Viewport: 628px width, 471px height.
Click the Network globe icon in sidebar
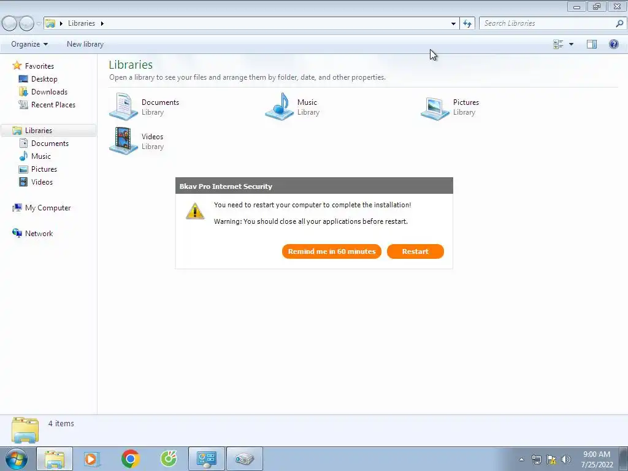pos(17,232)
